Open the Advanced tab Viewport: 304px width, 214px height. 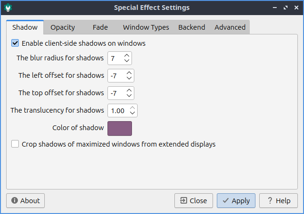tap(230, 27)
